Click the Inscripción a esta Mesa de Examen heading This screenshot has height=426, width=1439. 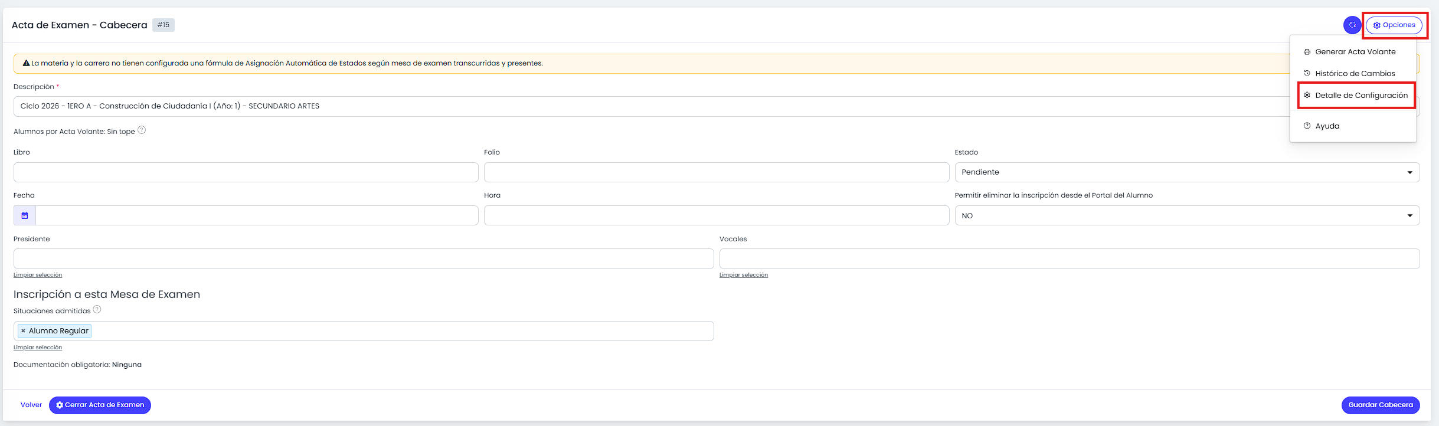pos(107,294)
